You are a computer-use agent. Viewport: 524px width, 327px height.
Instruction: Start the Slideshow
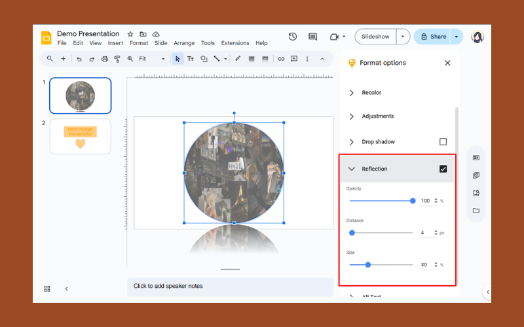375,37
